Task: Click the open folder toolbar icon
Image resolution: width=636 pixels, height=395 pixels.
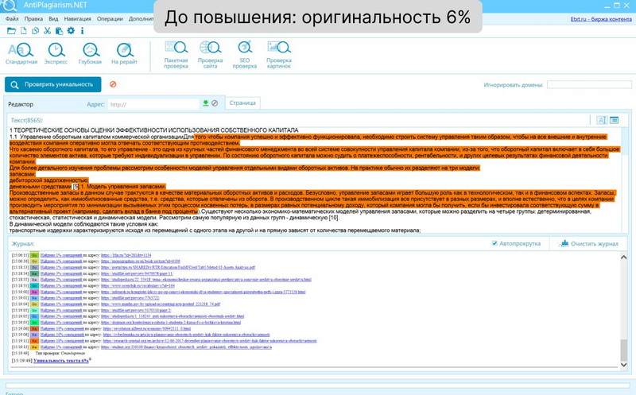Action: click(11, 31)
